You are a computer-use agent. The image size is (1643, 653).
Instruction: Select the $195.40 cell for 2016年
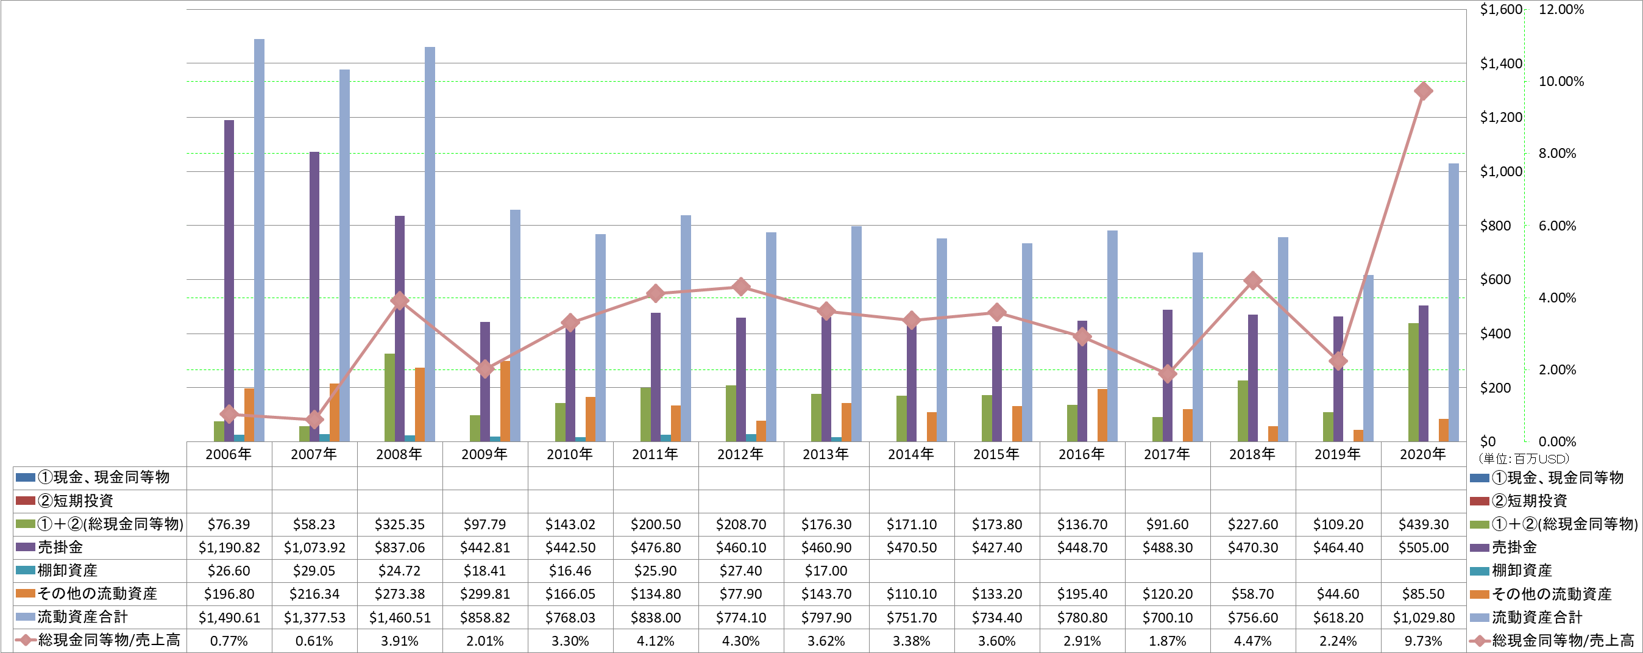(1082, 594)
